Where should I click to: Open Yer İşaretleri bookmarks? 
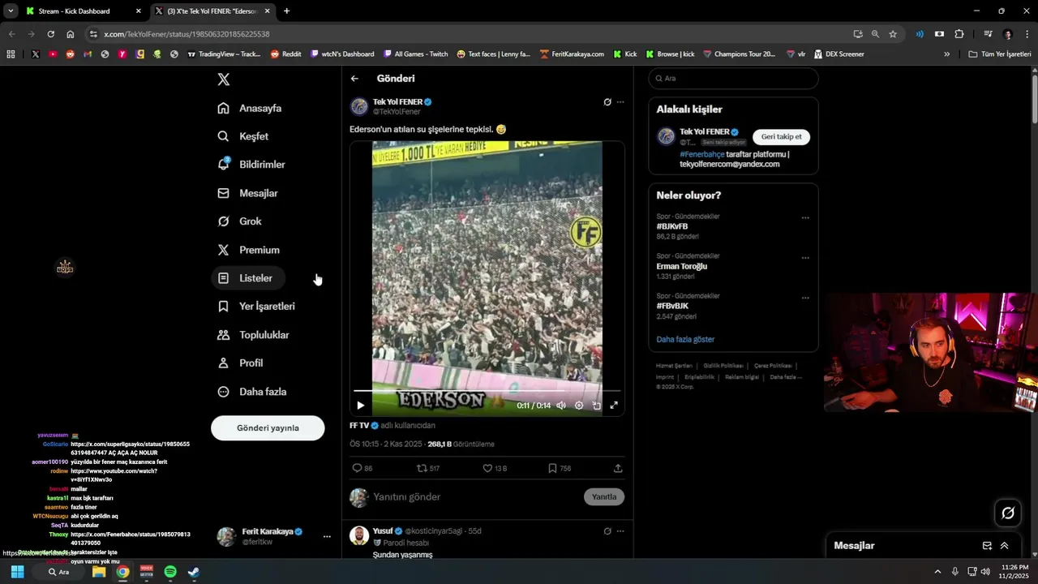pyautogui.click(x=256, y=307)
